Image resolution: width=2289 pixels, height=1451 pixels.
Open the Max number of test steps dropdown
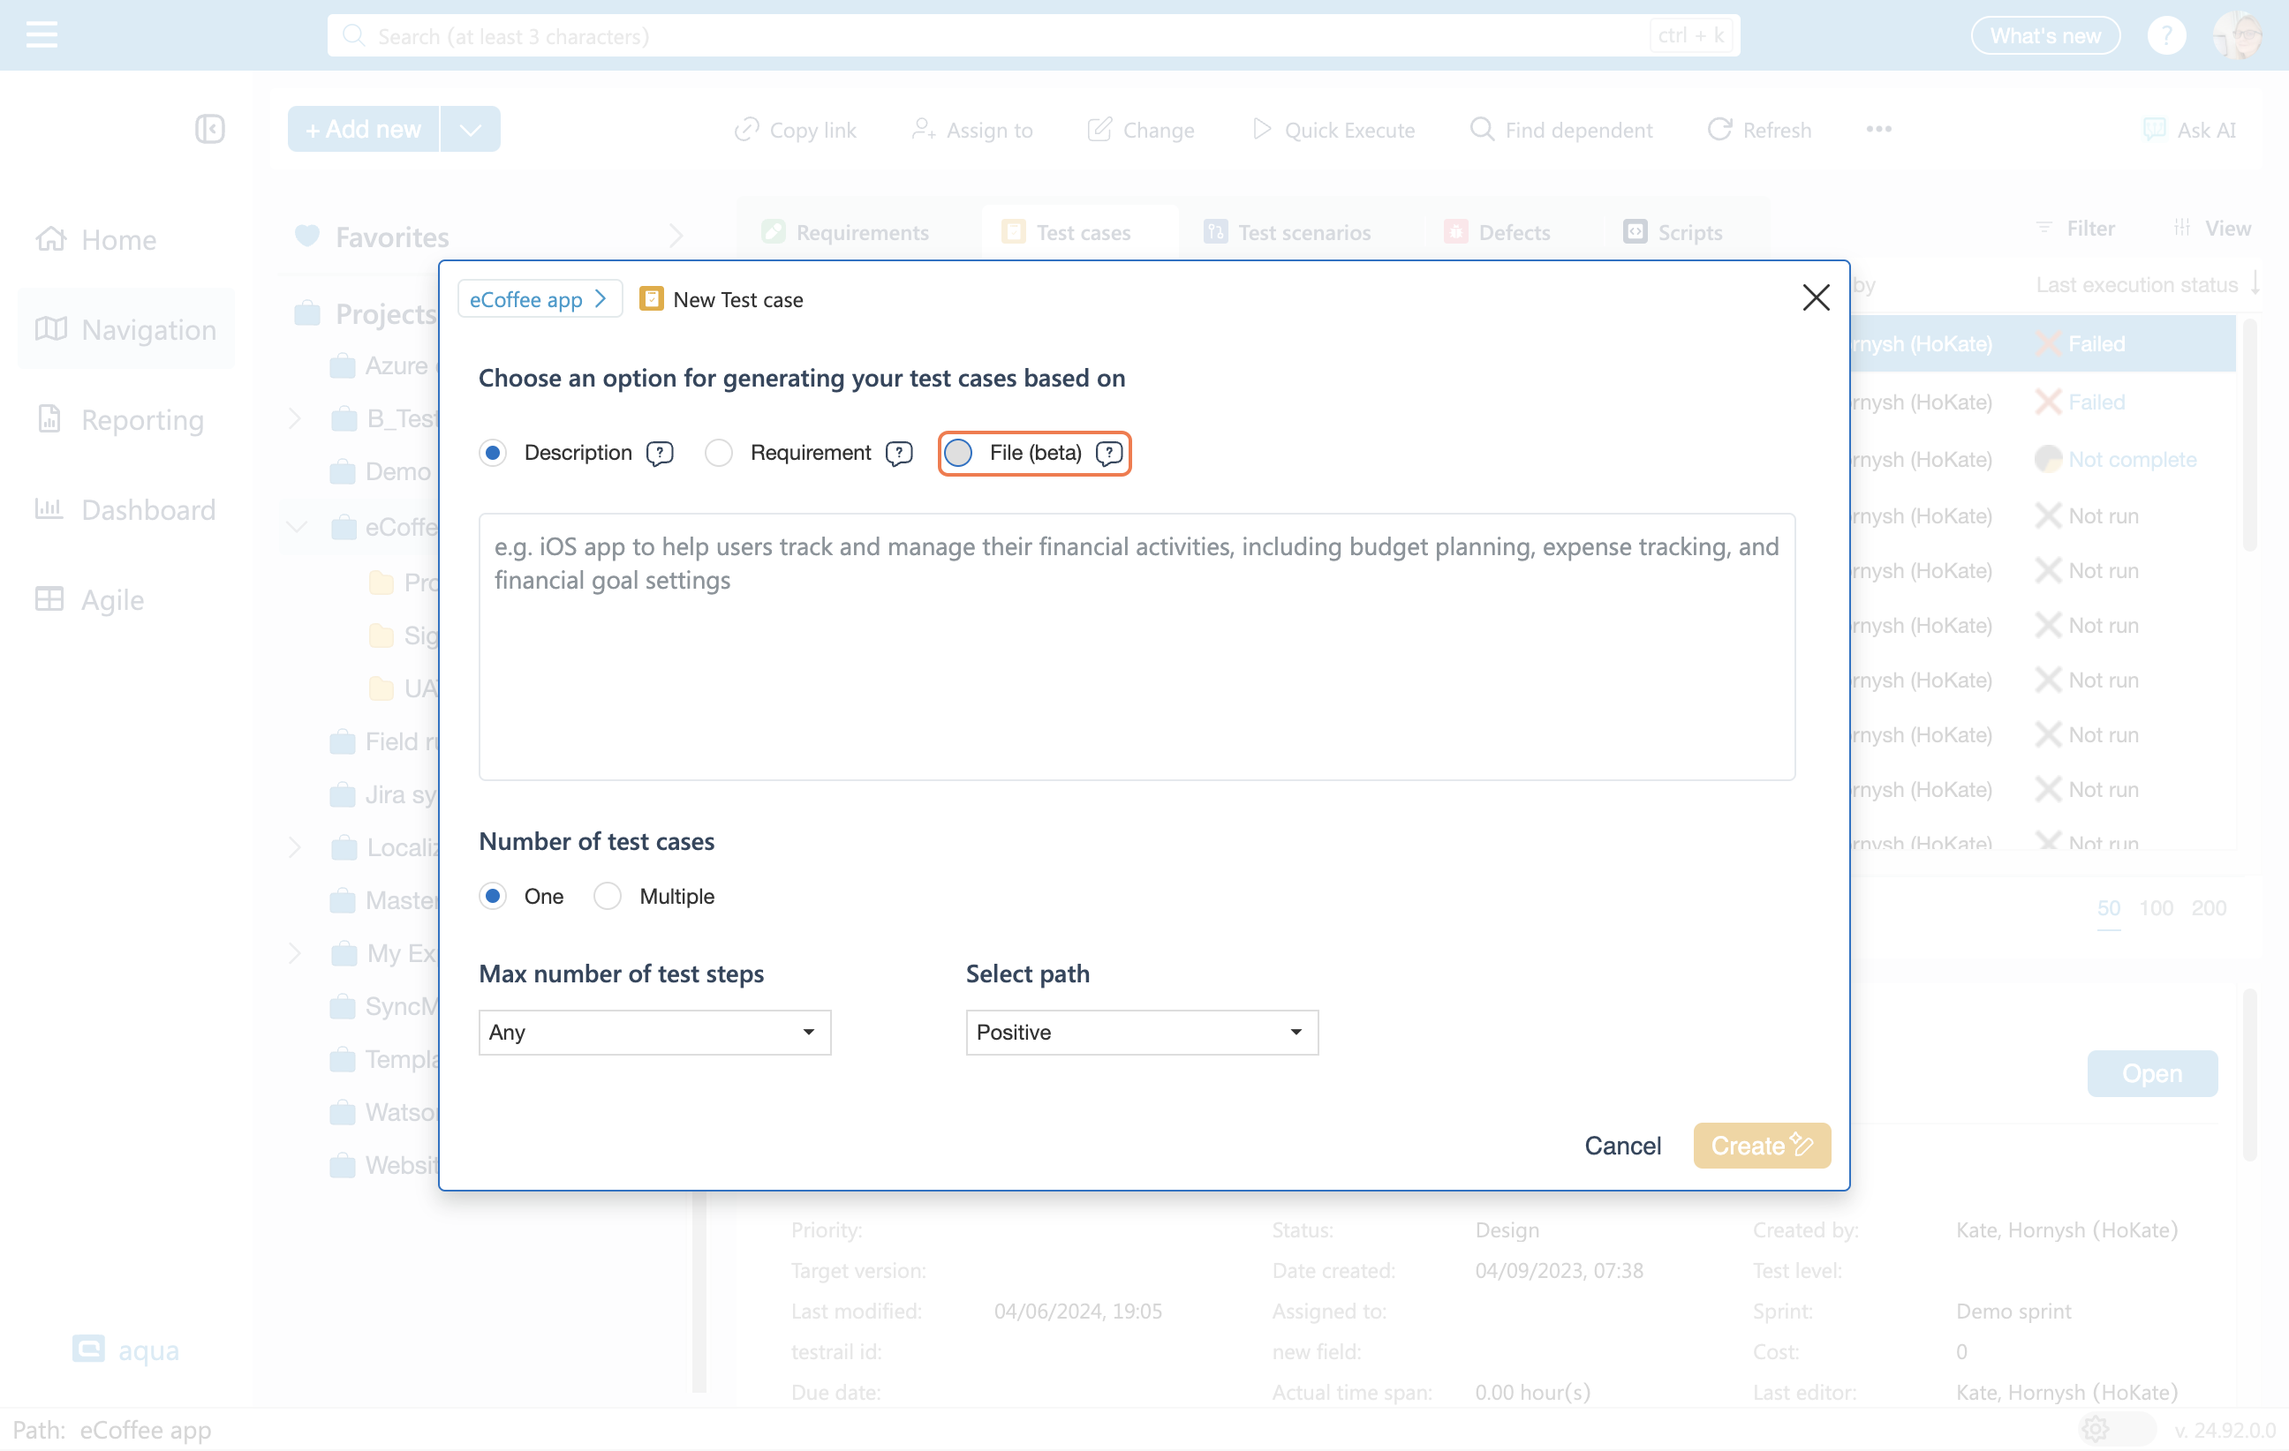tap(654, 1032)
